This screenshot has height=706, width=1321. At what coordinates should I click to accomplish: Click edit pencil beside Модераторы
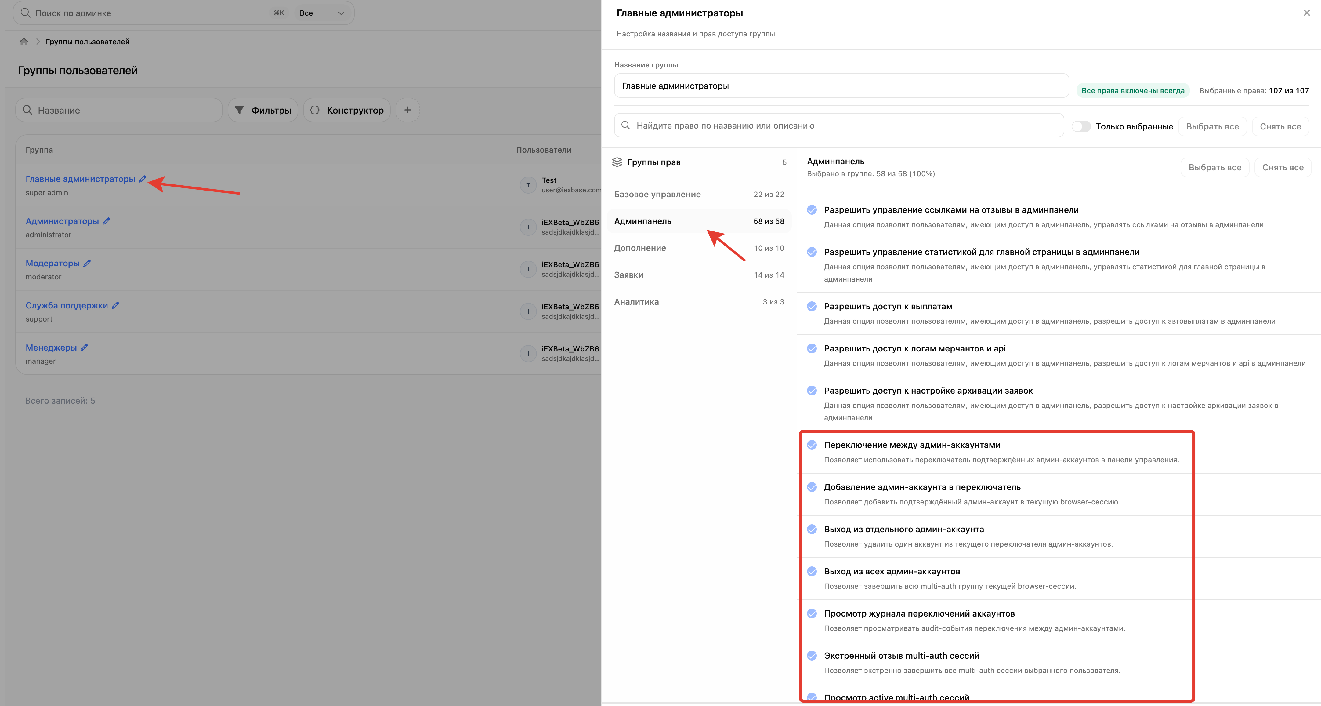coord(87,263)
